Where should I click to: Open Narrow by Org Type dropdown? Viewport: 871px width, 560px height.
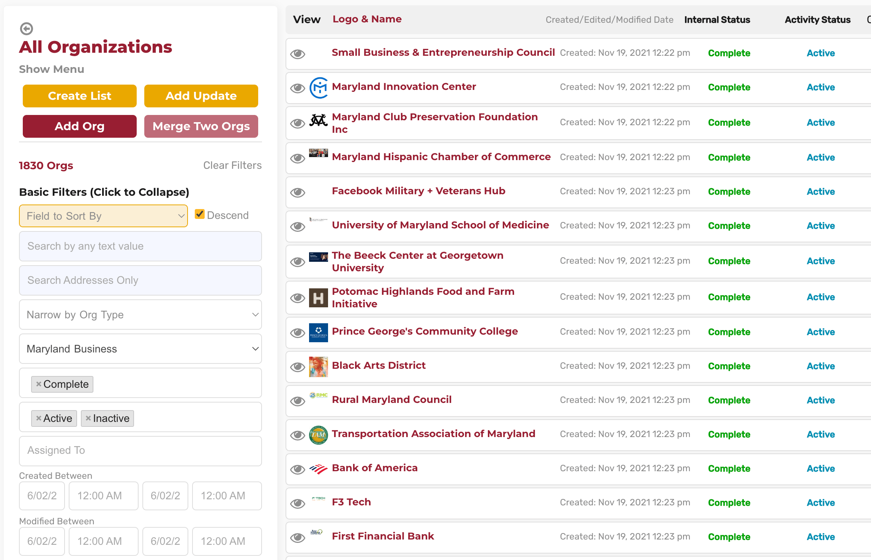point(140,315)
